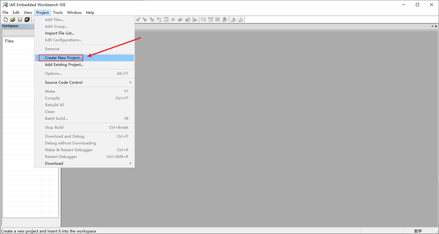439x234 pixels.
Task: Select Import File List menu entry
Action: click(x=84, y=33)
